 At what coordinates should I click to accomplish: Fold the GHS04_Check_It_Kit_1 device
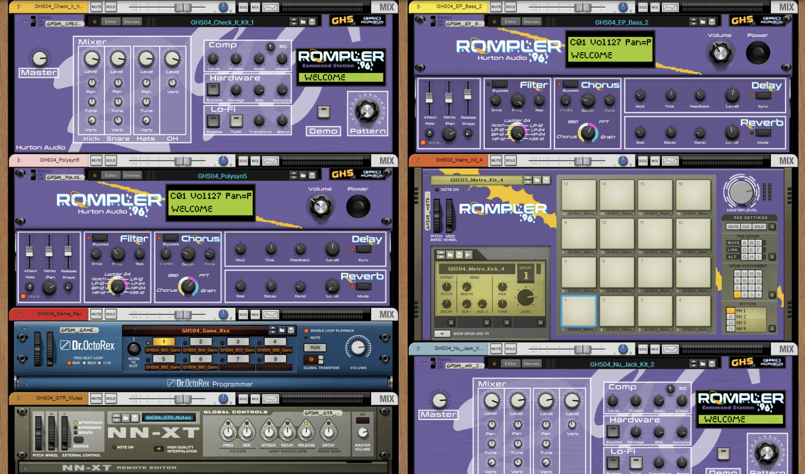24,22
